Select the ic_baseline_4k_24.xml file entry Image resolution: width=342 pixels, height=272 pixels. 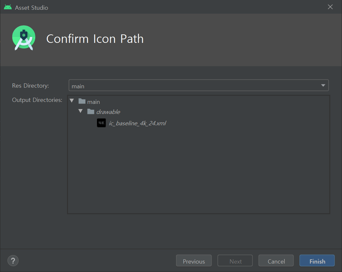(137, 123)
